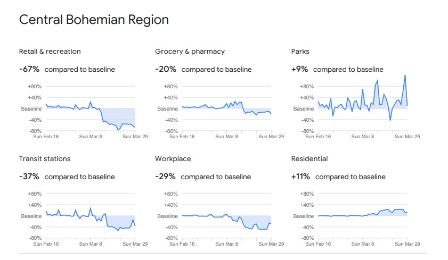Select the Workplace chart heading

tap(173, 158)
